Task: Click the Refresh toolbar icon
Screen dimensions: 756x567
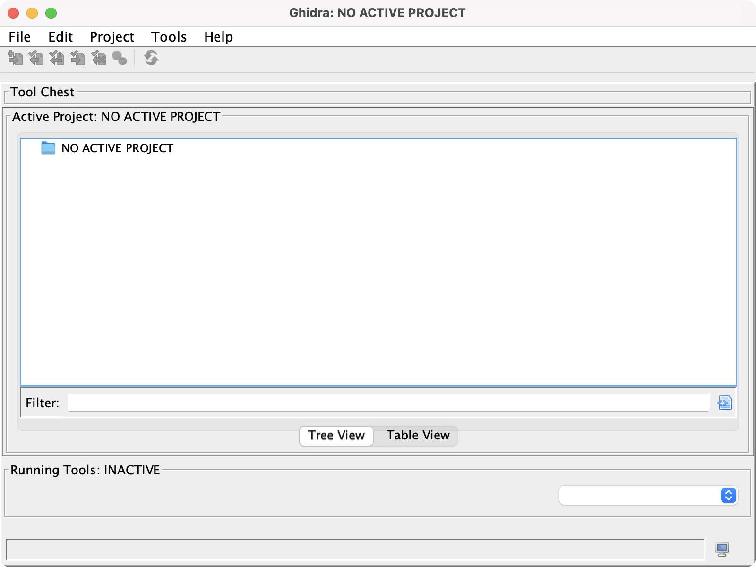Action: (x=151, y=58)
